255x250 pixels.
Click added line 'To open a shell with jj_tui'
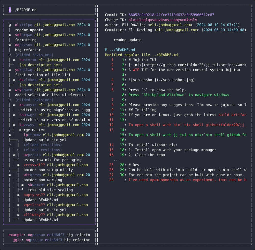187,135
